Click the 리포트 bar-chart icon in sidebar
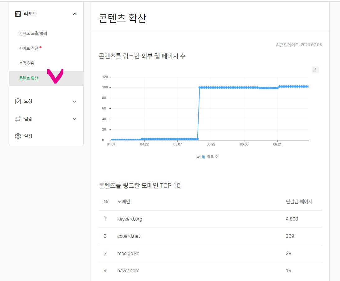This screenshot has width=340, height=281. point(18,14)
